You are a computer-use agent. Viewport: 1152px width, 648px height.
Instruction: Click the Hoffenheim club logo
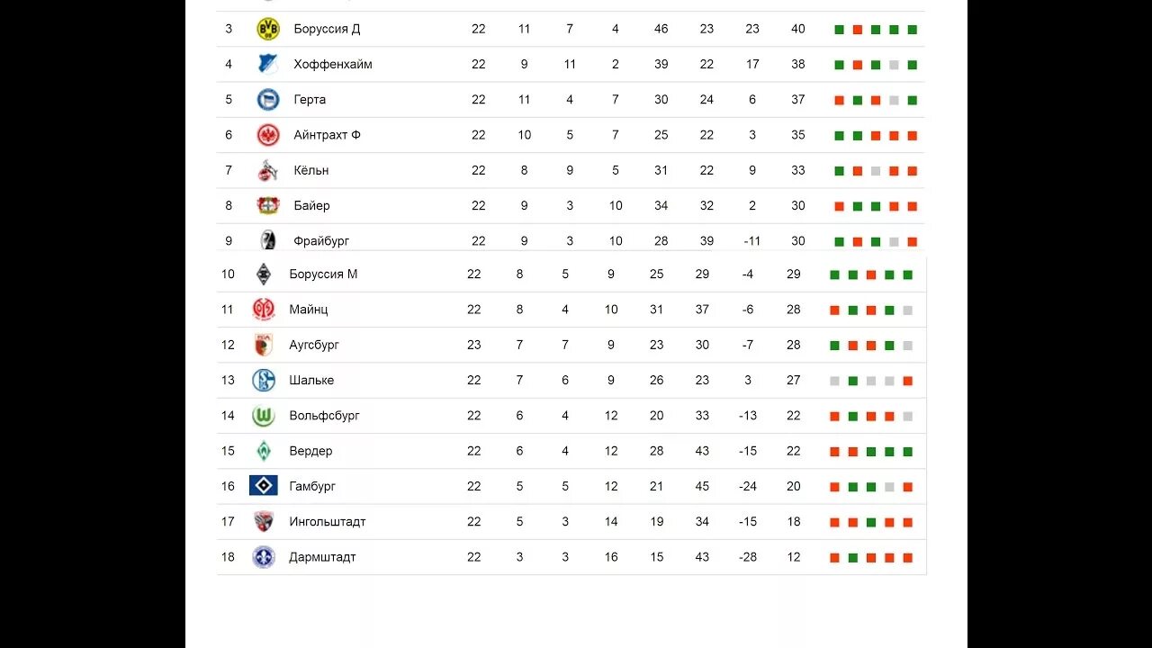[268, 64]
